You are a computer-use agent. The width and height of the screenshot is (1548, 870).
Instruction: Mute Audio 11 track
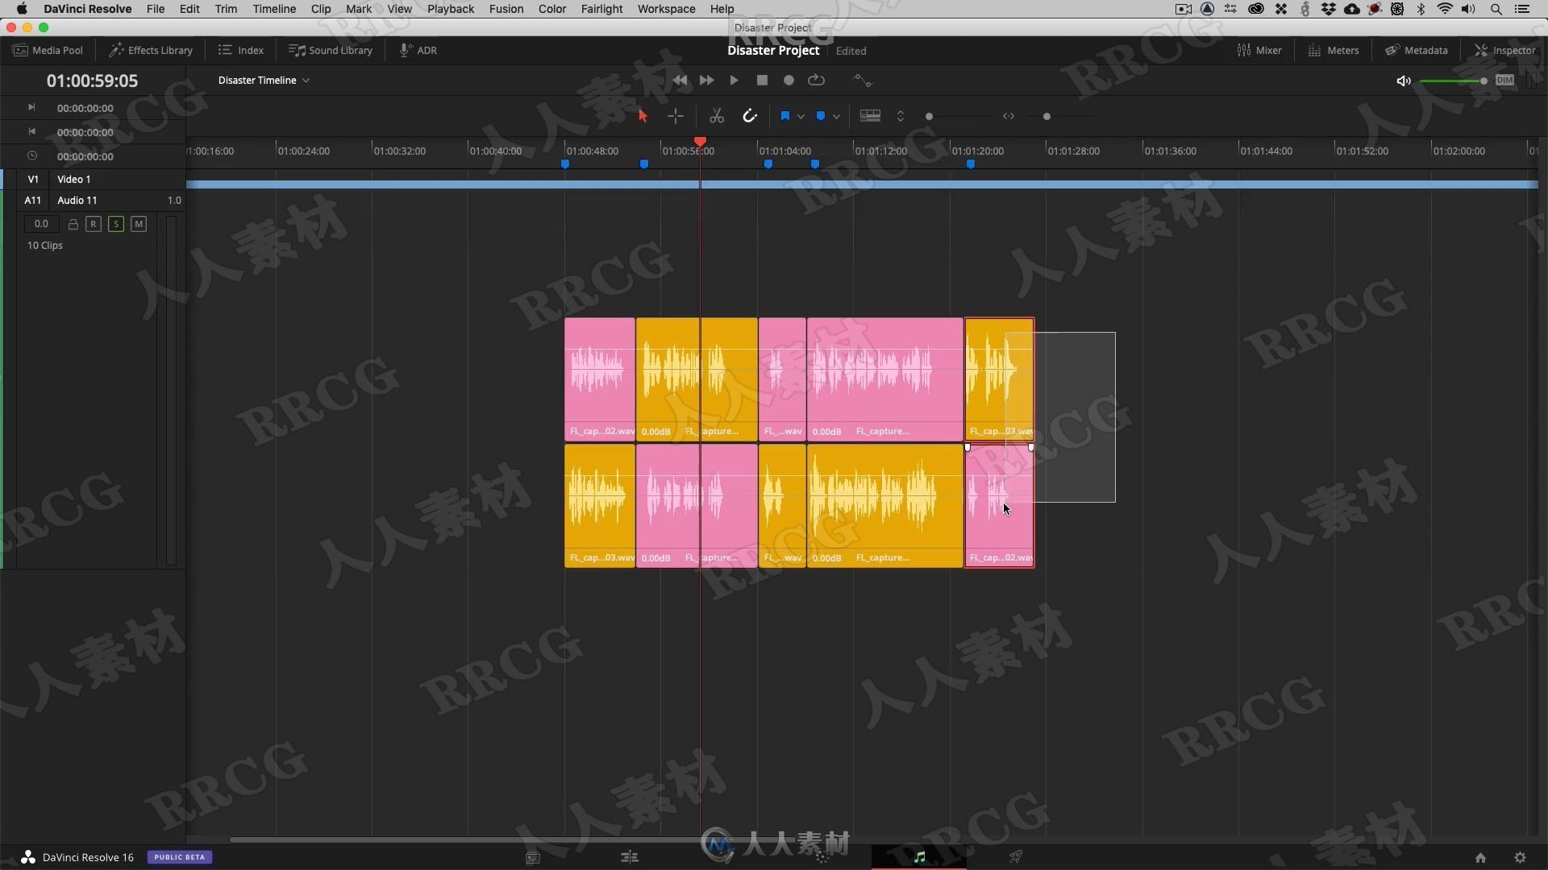138,223
